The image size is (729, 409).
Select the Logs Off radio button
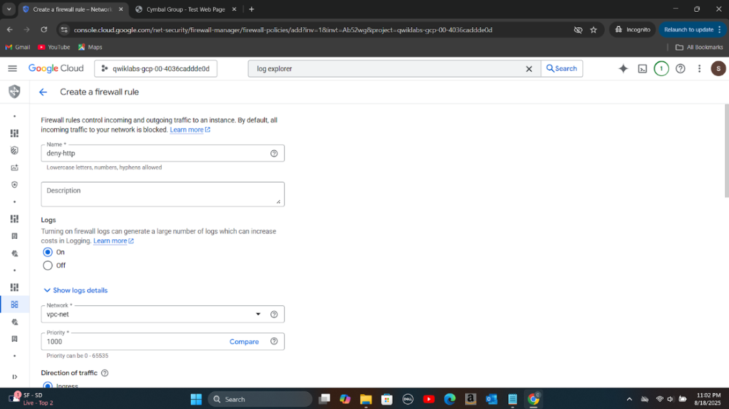pos(48,265)
